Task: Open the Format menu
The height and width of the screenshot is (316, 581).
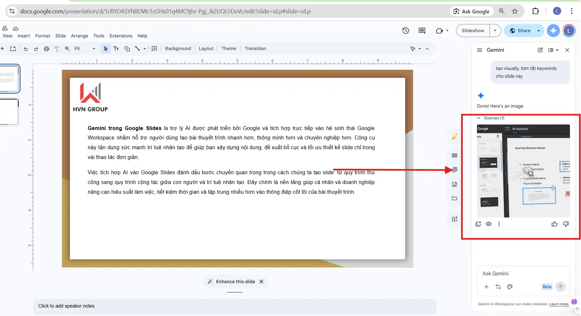Action: (43, 36)
